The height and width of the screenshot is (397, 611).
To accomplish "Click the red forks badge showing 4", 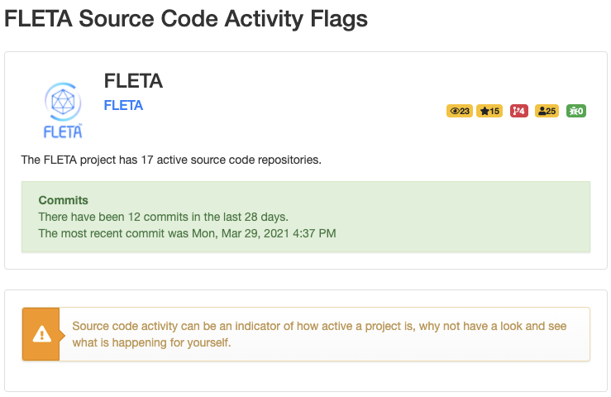I will tap(519, 111).
